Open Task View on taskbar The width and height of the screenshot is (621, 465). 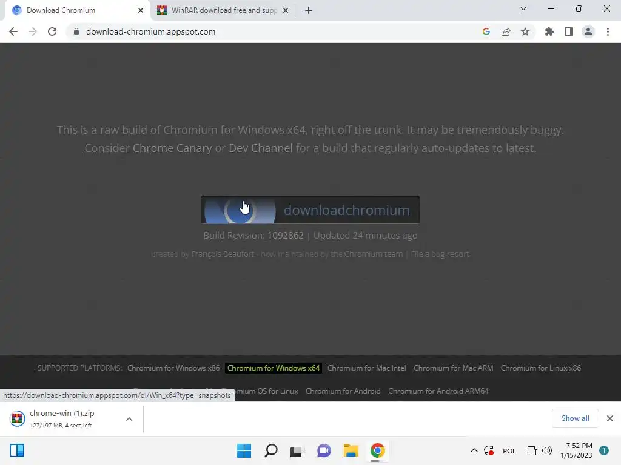coord(296,451)
